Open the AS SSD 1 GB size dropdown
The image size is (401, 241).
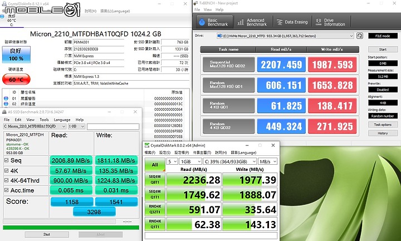point(76,126)
